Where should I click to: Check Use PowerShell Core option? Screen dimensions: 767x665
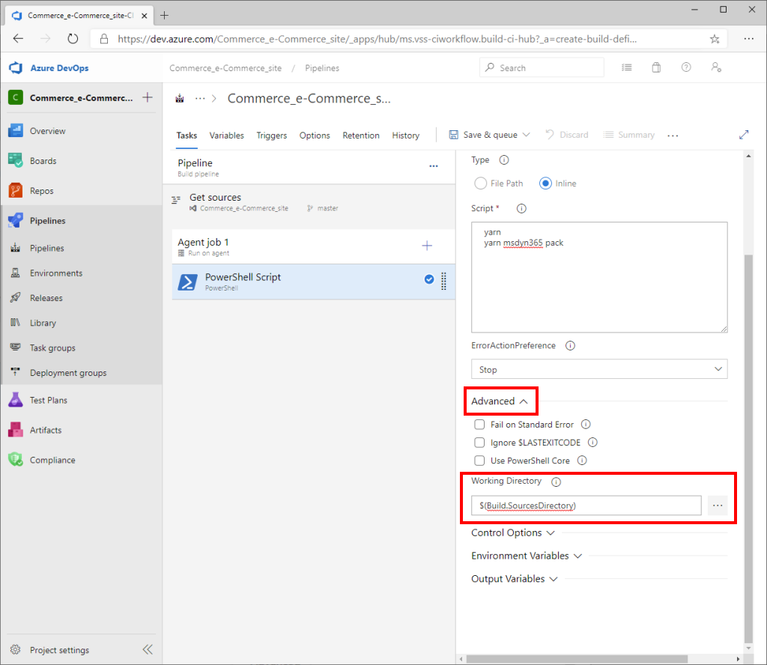point(479,460)
